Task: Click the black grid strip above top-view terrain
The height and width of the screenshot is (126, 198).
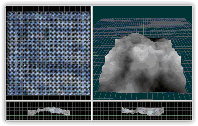Action: 49,9
